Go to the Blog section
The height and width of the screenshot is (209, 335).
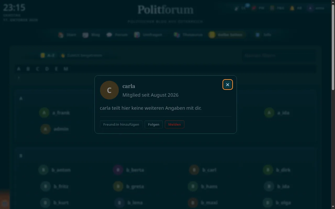pyautogui.click(x=91, y=35)
